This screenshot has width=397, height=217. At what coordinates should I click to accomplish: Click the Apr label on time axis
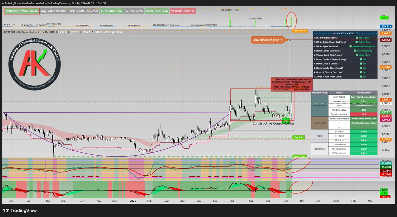click(182, 200)
